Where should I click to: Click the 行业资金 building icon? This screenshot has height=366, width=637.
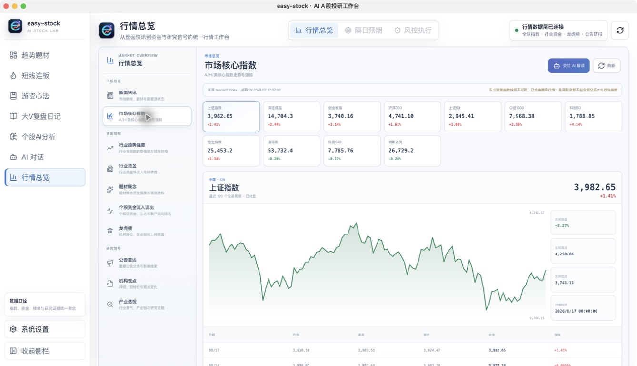pyautogui.click(x=110, y=169)
